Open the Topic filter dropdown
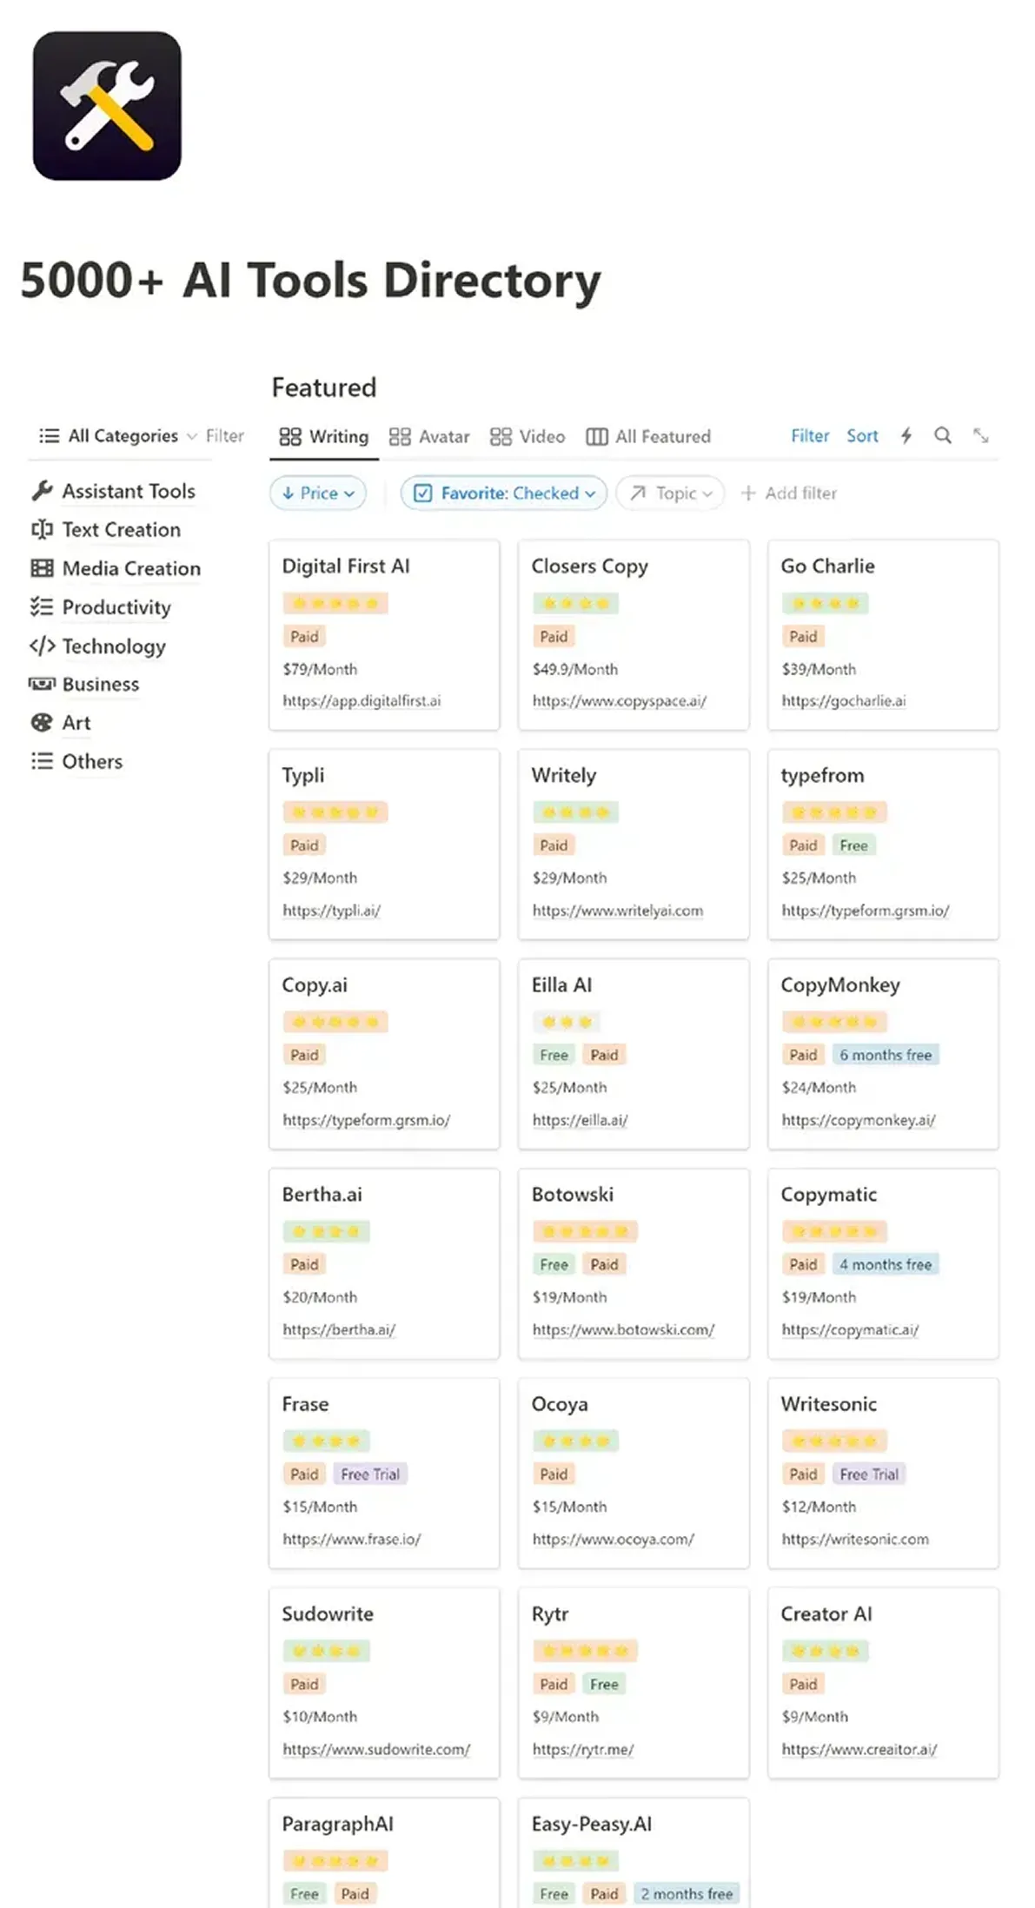 670,494
